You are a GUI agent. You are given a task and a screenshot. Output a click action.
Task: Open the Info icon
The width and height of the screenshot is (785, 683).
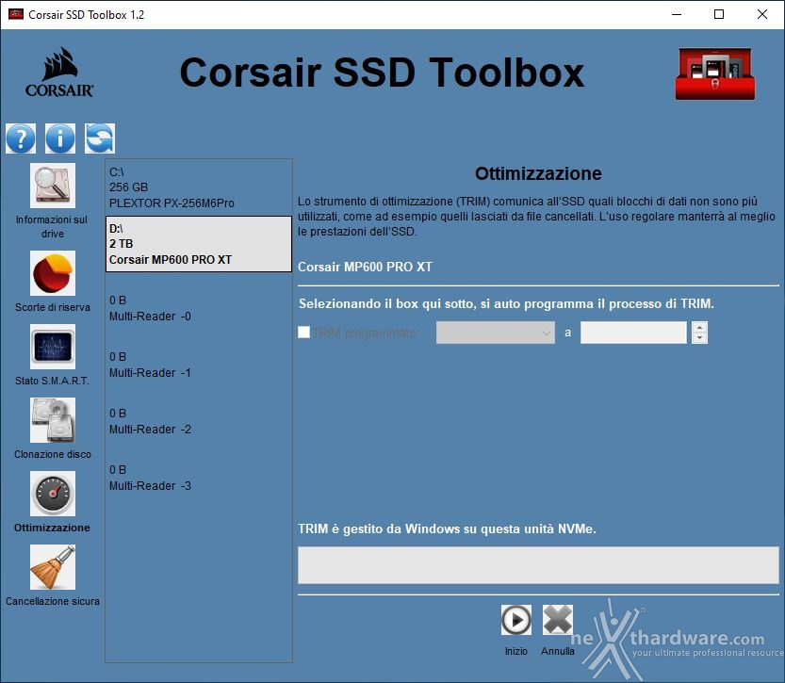[x=60, y=138]
